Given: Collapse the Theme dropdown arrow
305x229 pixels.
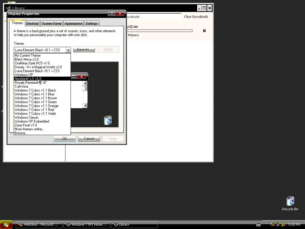Looking at the screenshot, I should click(68, 50).
